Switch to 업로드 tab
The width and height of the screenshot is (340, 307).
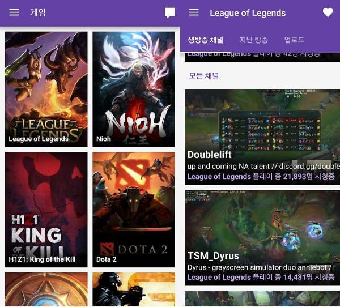pos(294,40)
